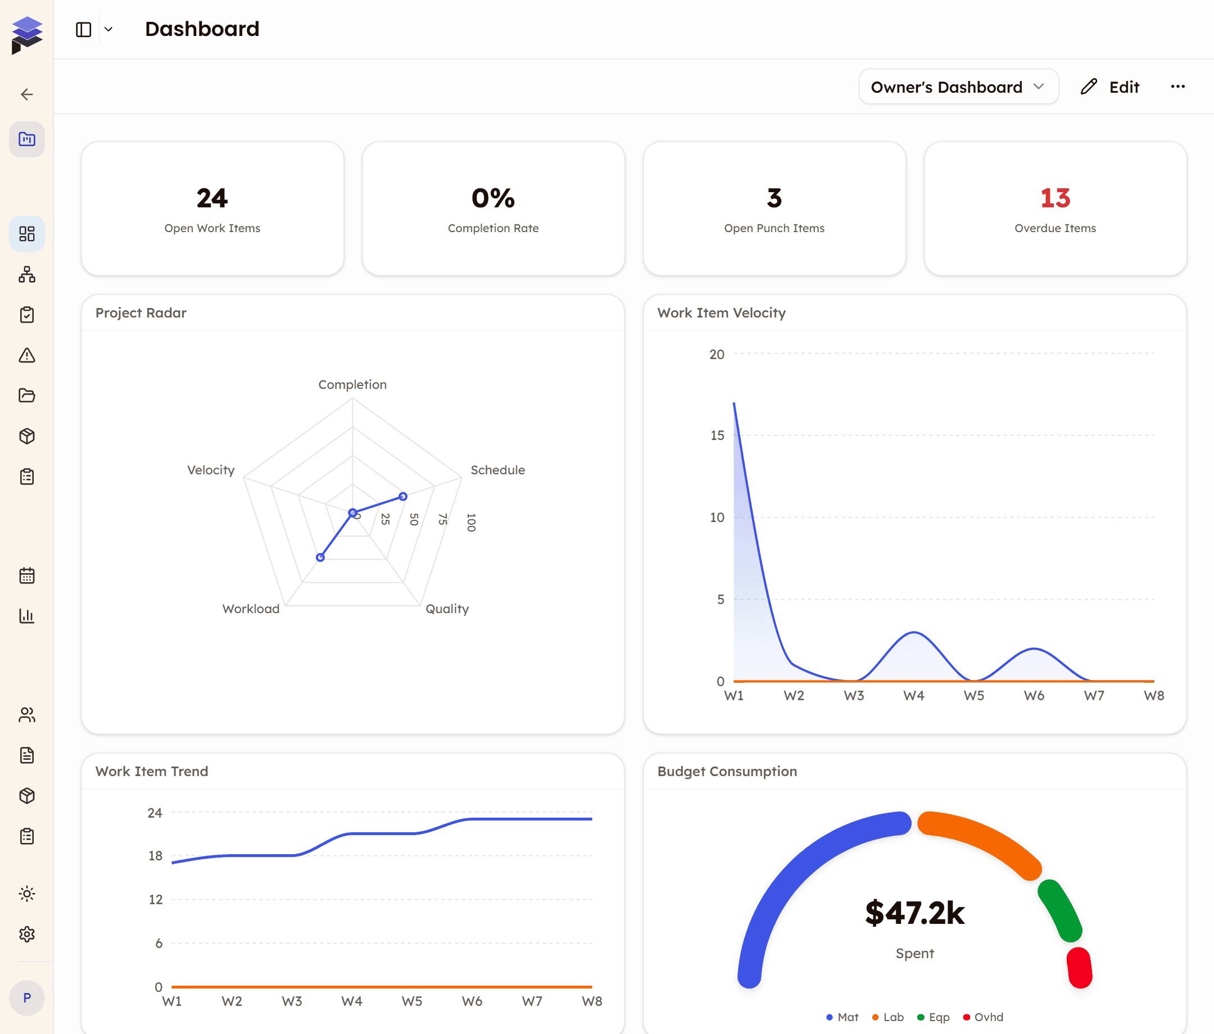Expand the chevron next to sidebar toggle
Viewport: 1214px width, 1034px height.
coord(108,29)
